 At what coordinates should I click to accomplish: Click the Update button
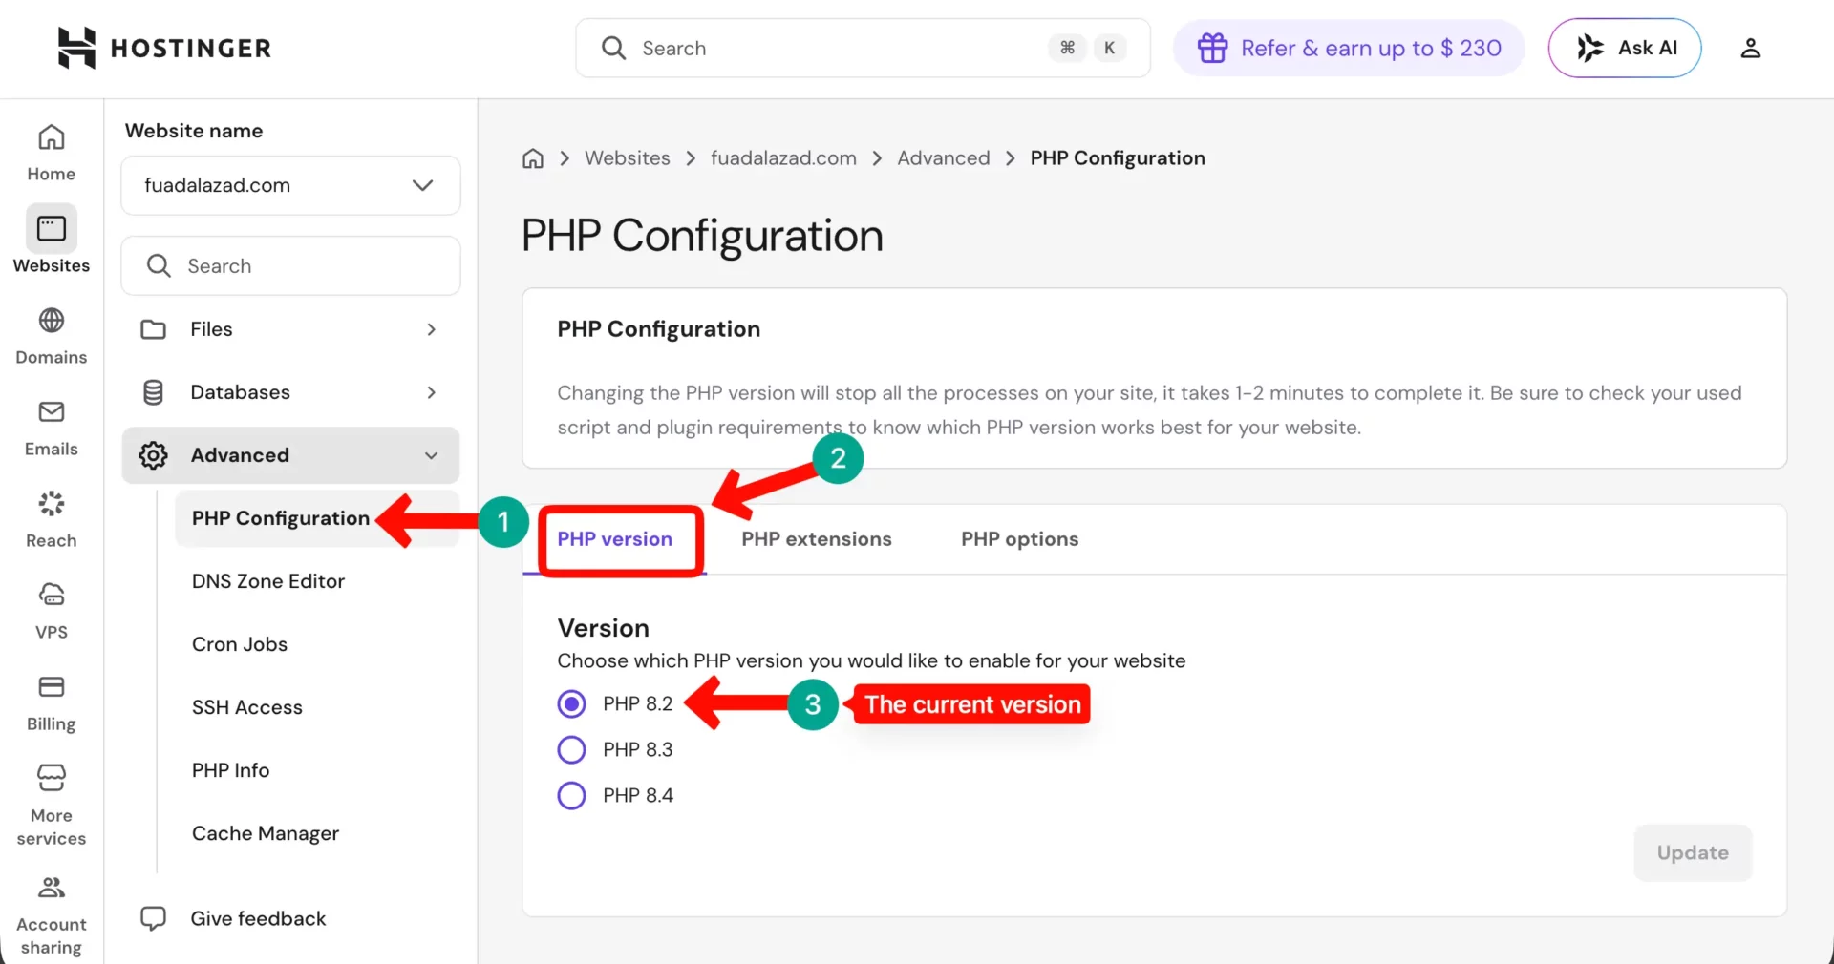1692,852
